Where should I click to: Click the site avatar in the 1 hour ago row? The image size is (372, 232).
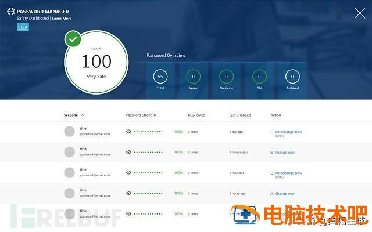(70, 173)
